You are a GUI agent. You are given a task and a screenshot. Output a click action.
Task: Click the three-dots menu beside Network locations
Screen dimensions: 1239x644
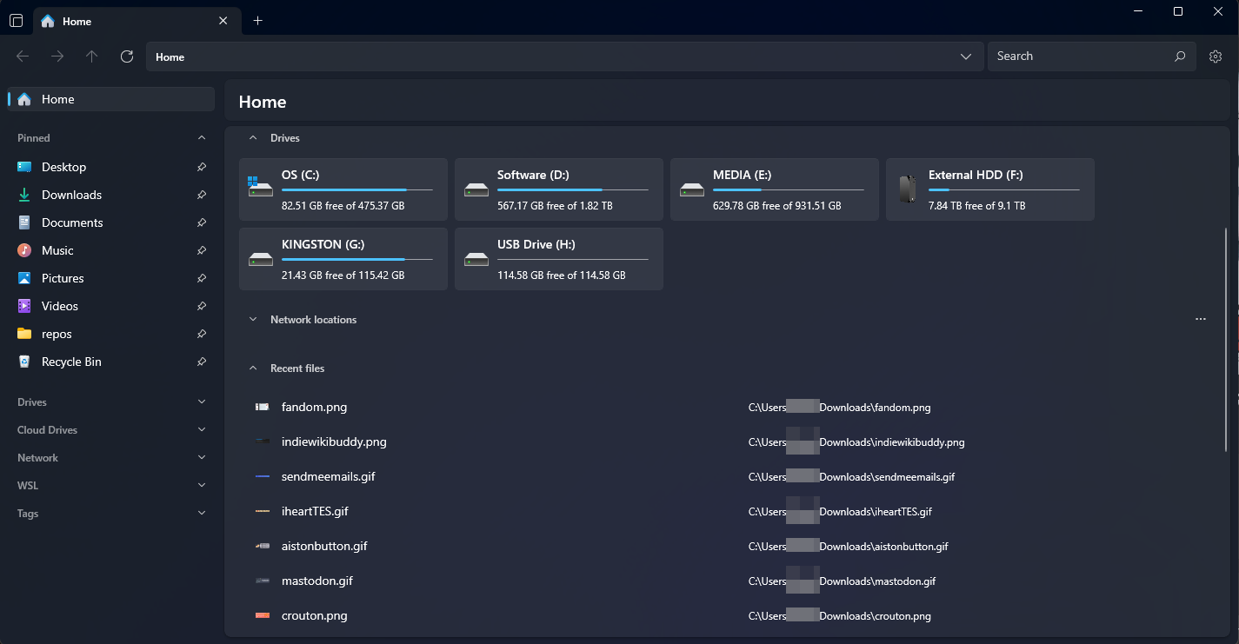(1200, 320)
